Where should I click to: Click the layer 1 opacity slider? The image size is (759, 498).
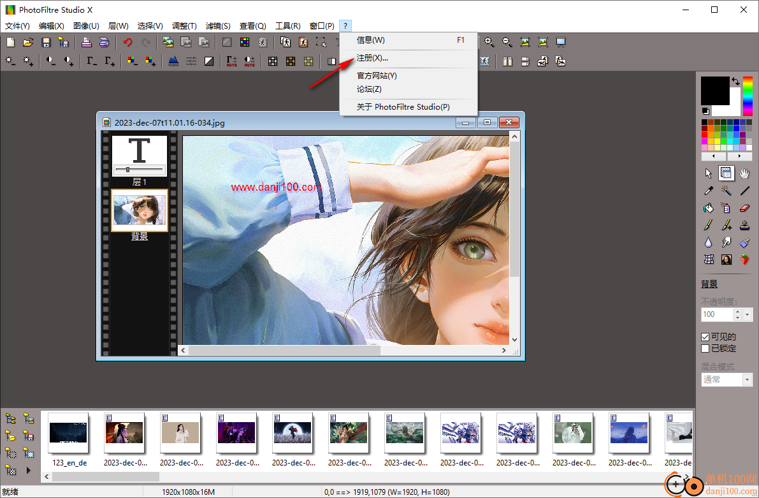coord(140,170)
